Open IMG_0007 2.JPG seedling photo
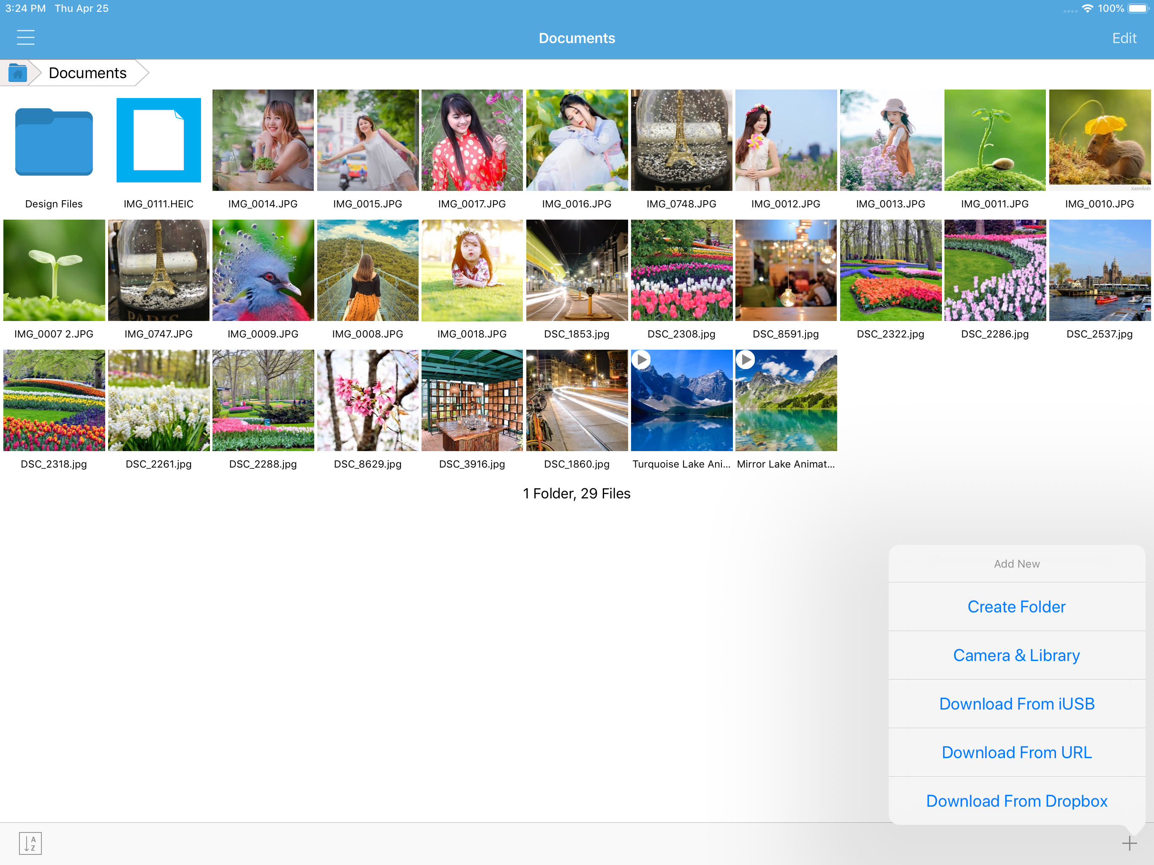This screenshot has width=1154, height=865. [54, 270]
